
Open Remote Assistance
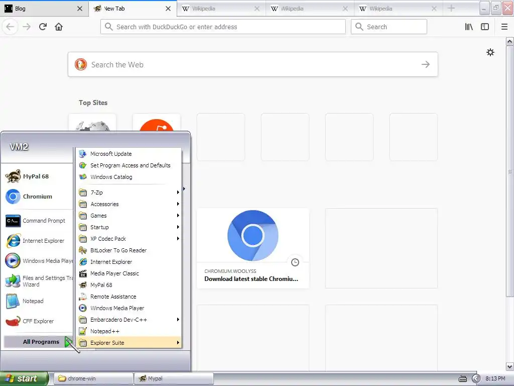pos(128,297)
